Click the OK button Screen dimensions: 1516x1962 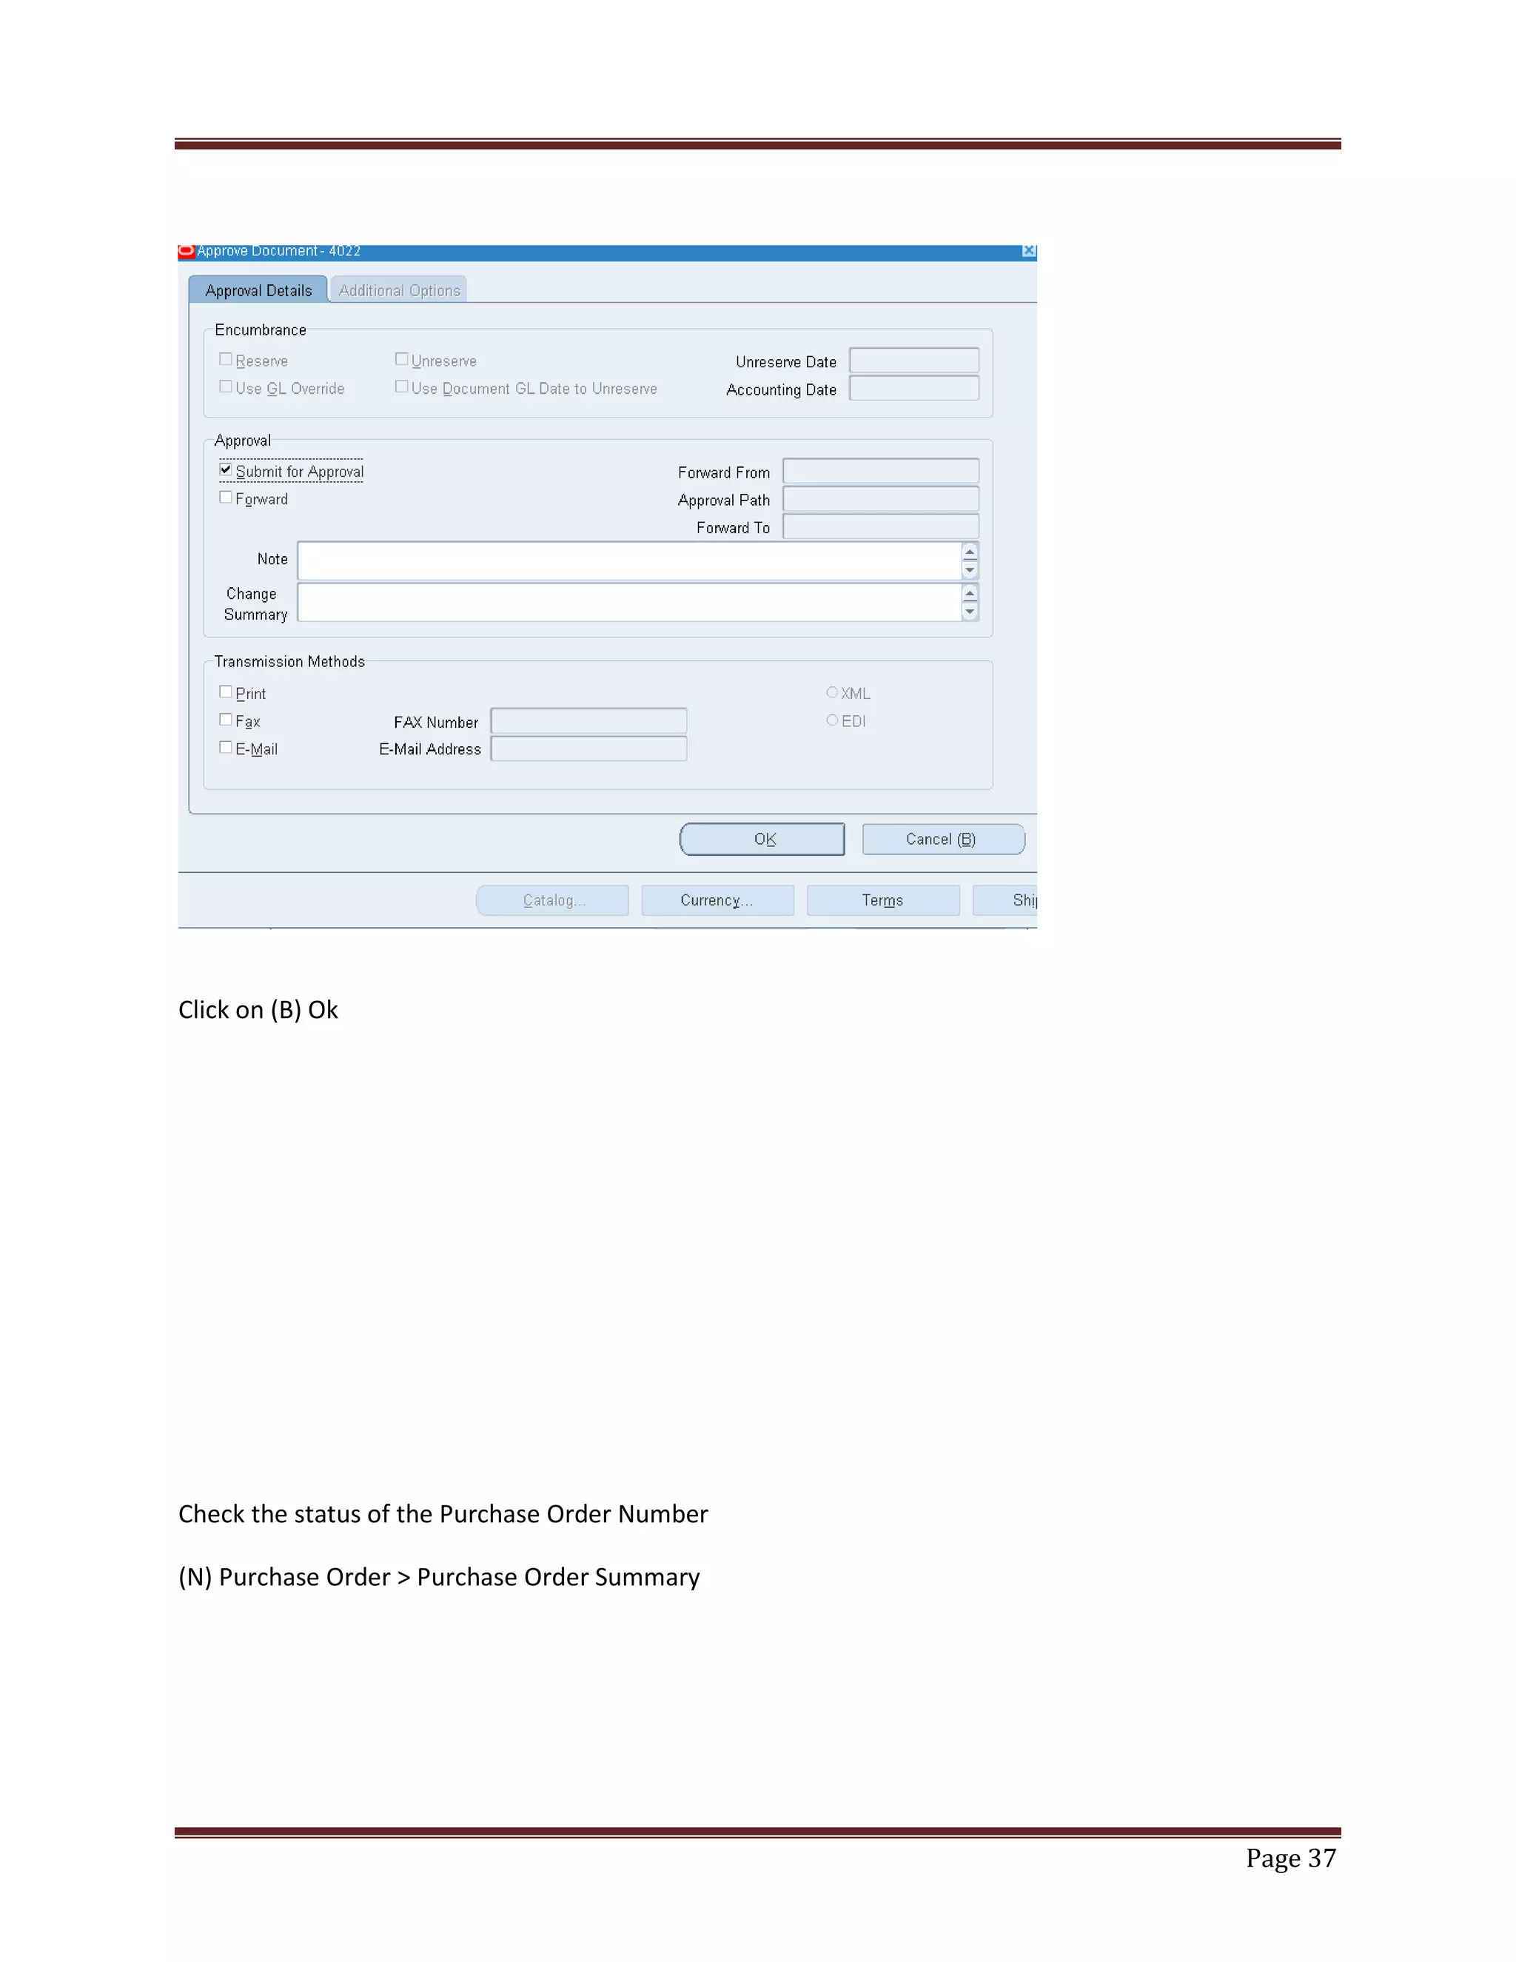[762, 839]
